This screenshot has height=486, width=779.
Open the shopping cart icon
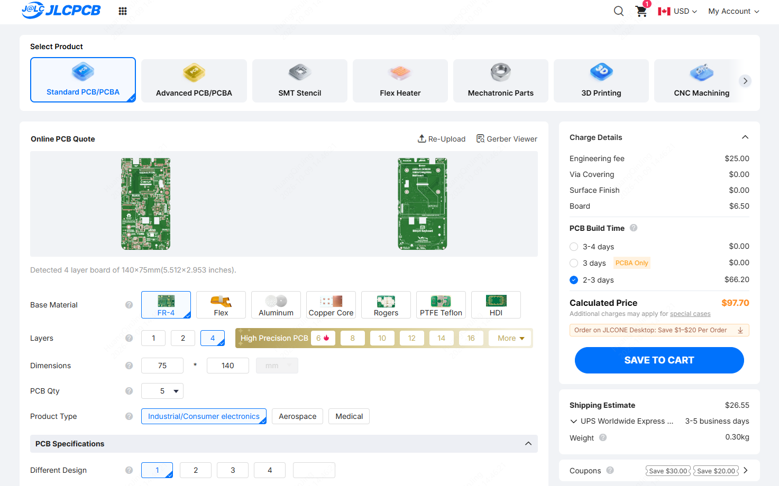click(x=641, y=11)
